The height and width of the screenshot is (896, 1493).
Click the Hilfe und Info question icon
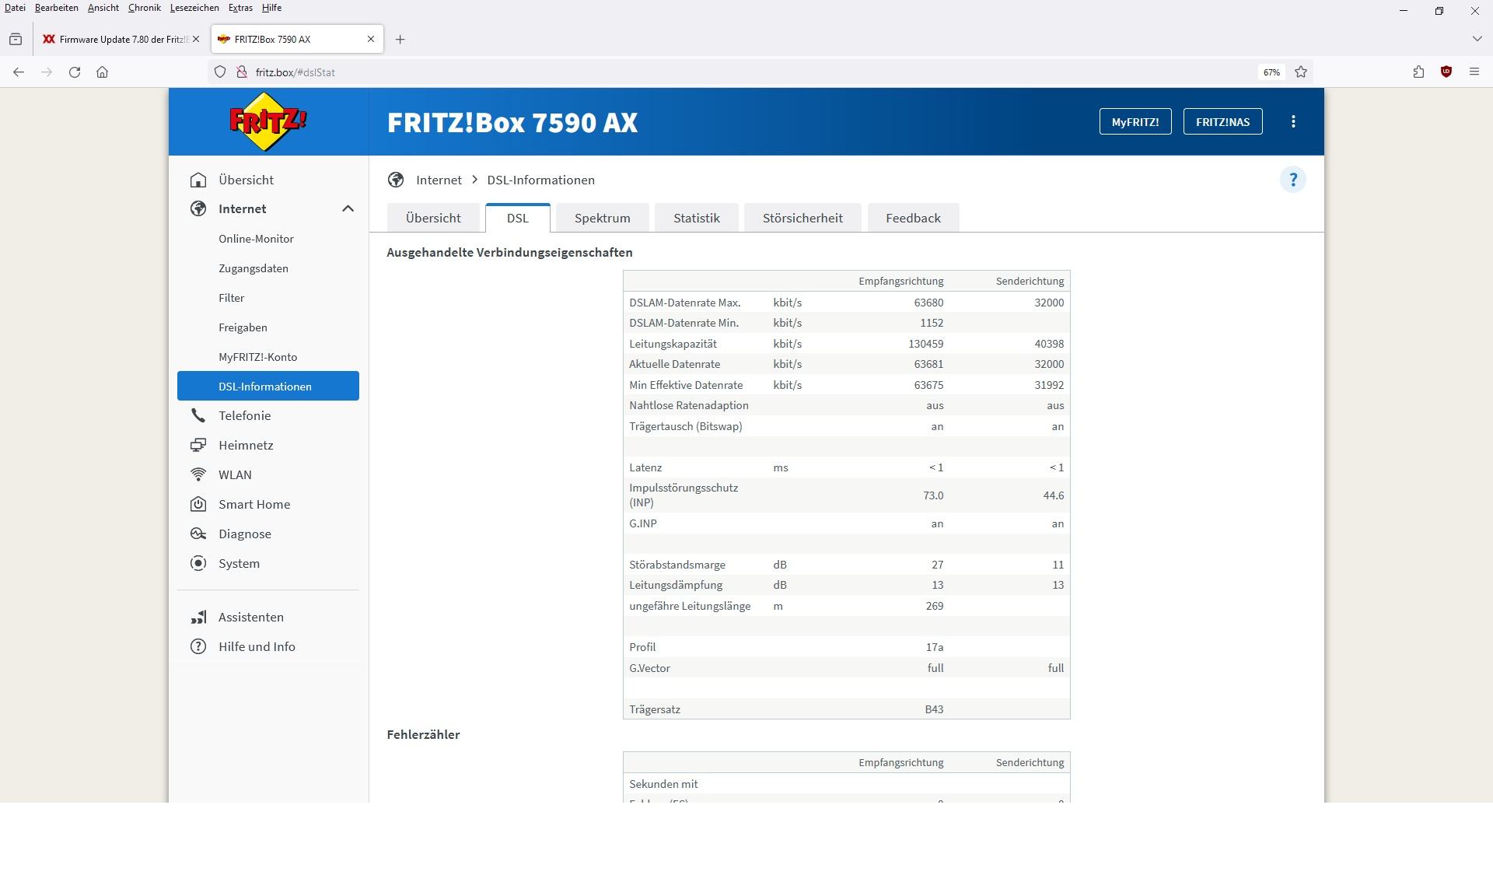pyautogui.click(x=198, y=646)
